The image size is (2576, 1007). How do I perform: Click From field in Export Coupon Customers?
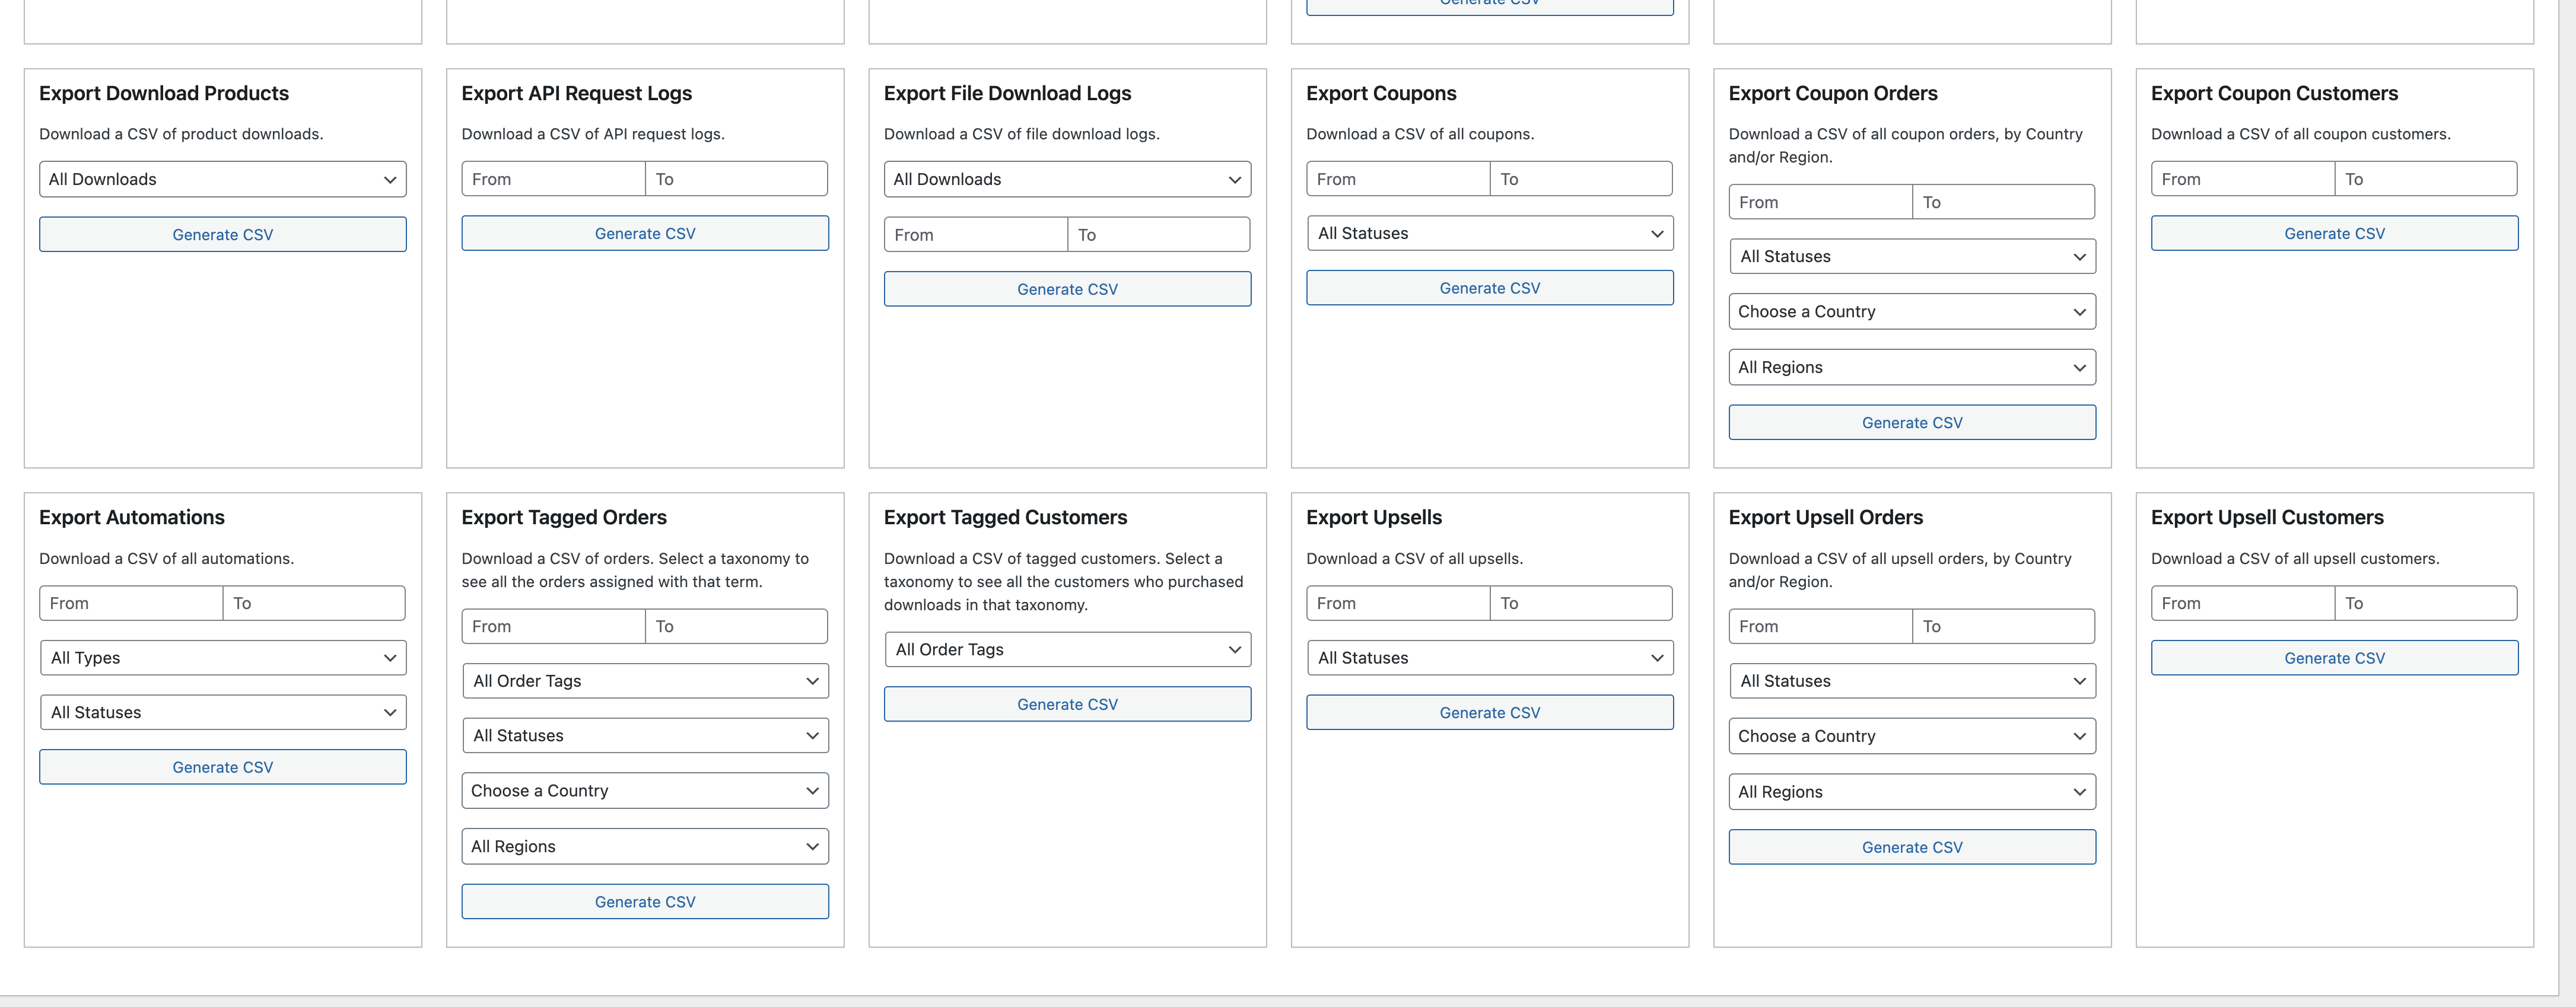[2242, 179]
